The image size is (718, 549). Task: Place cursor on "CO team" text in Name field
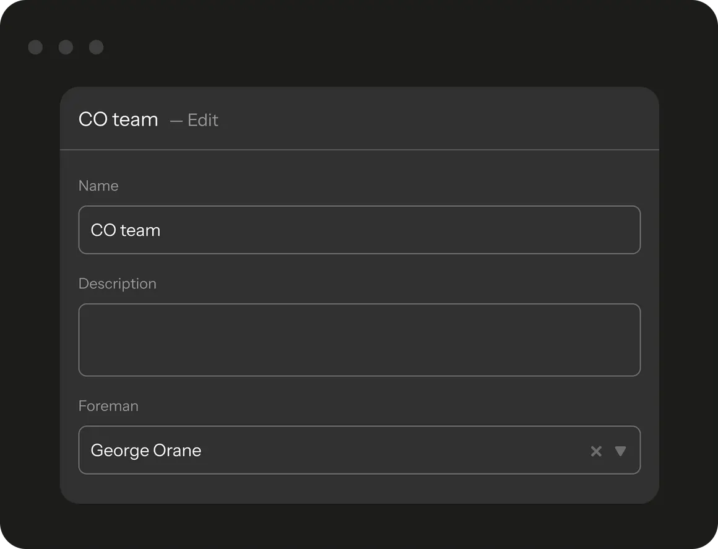tap(126, 230)
